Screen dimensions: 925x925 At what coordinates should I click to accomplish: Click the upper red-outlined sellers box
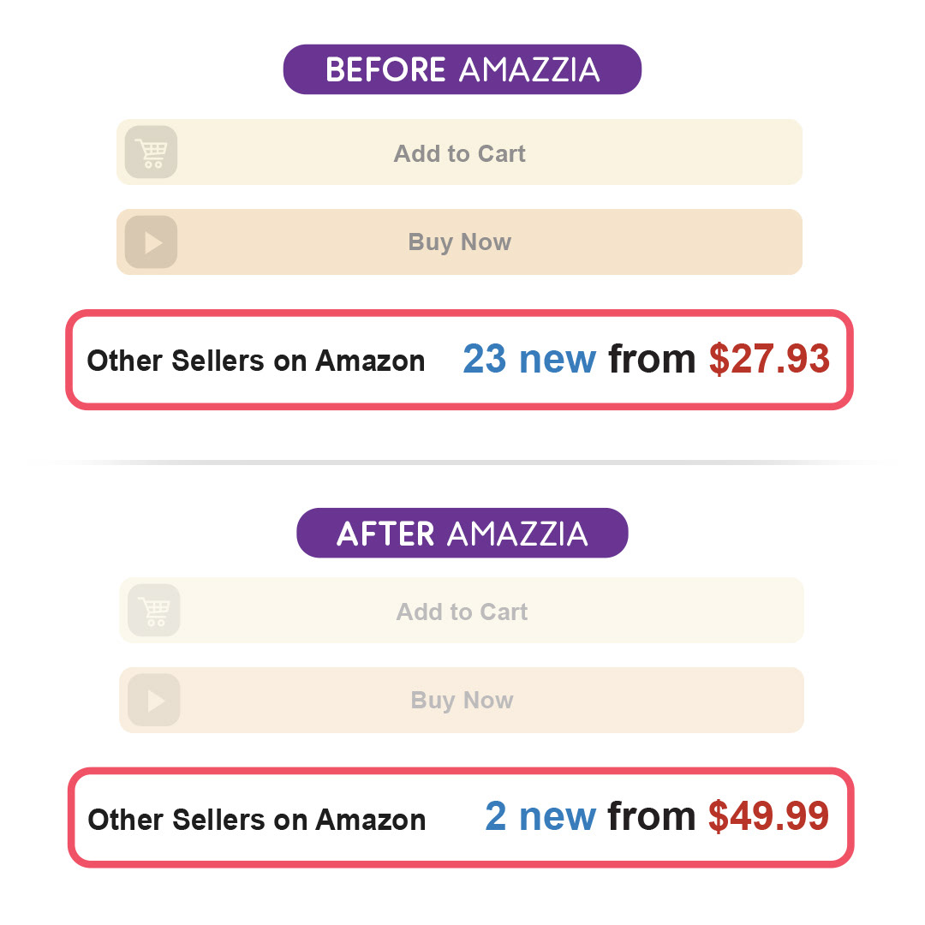point(460,360)
